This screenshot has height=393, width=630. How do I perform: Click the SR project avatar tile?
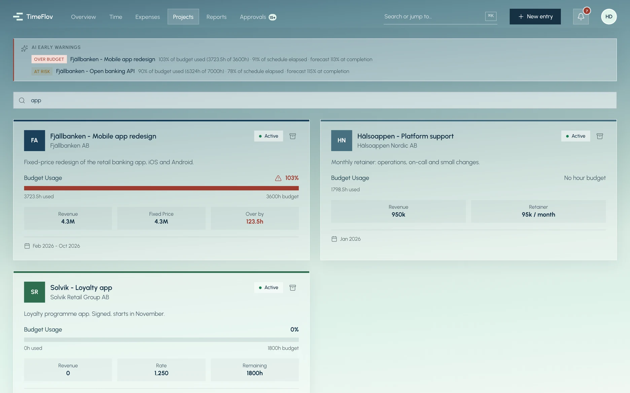coord(34,292)
